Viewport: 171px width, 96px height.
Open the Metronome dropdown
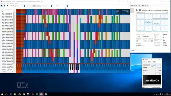click(37, 6)
